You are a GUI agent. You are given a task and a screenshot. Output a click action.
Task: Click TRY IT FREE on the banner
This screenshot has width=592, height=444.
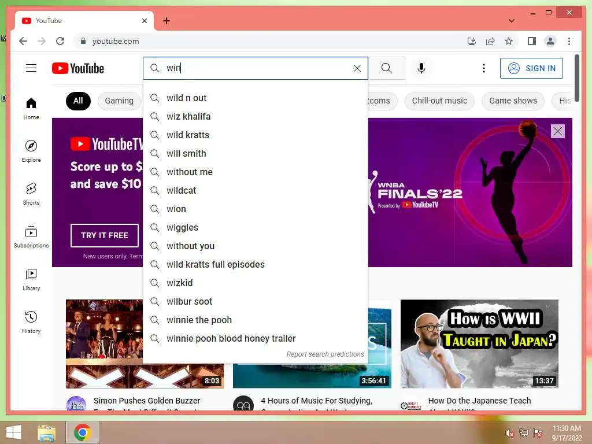point(105,236)
